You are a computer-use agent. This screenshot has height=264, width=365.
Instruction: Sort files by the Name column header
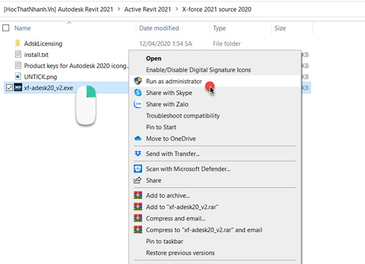pos(23,28)
